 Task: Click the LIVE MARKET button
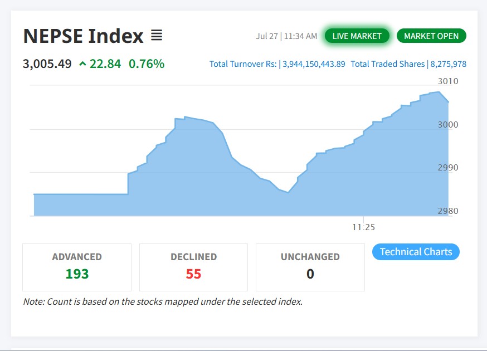357,36
